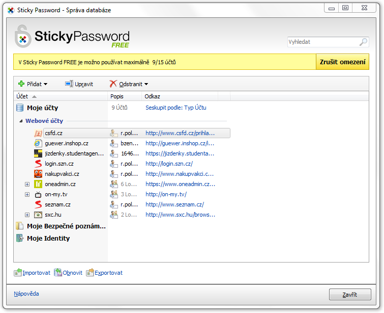Open the https://www.oneadmin.cz... link

180,184
